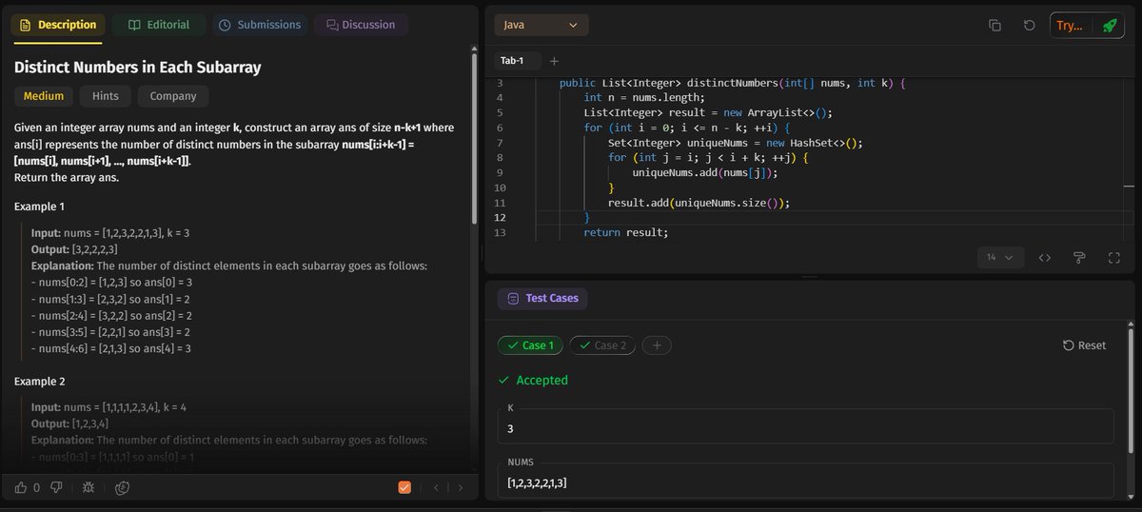Screen dimensions: 1142x512
Task: Like the problem with thumbs up
Action: (21, 487)
